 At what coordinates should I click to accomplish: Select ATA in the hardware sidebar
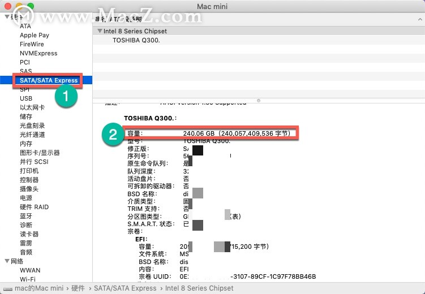pos(25,26)
